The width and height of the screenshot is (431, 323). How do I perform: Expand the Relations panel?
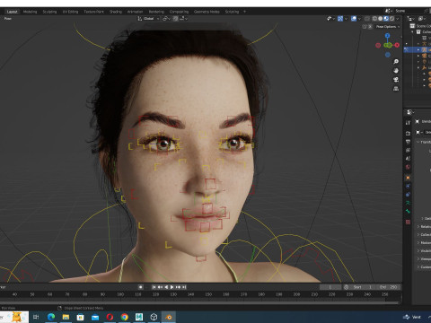coord(424,226)
